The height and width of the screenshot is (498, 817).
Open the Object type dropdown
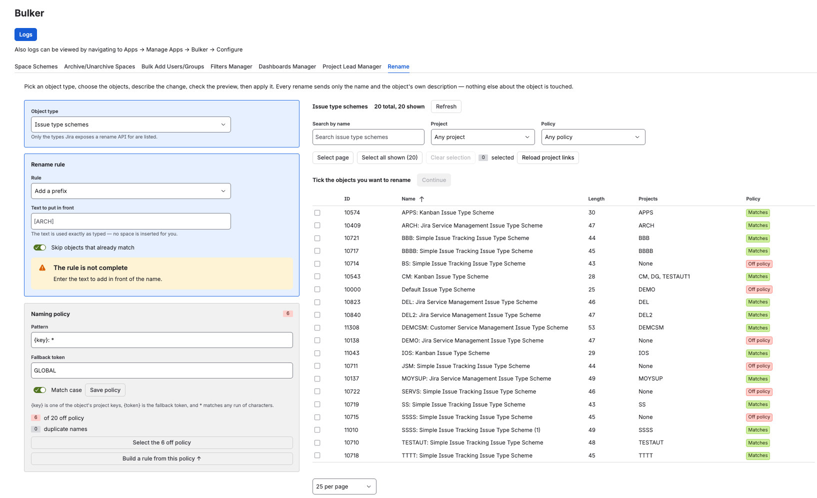pos(131,124)
